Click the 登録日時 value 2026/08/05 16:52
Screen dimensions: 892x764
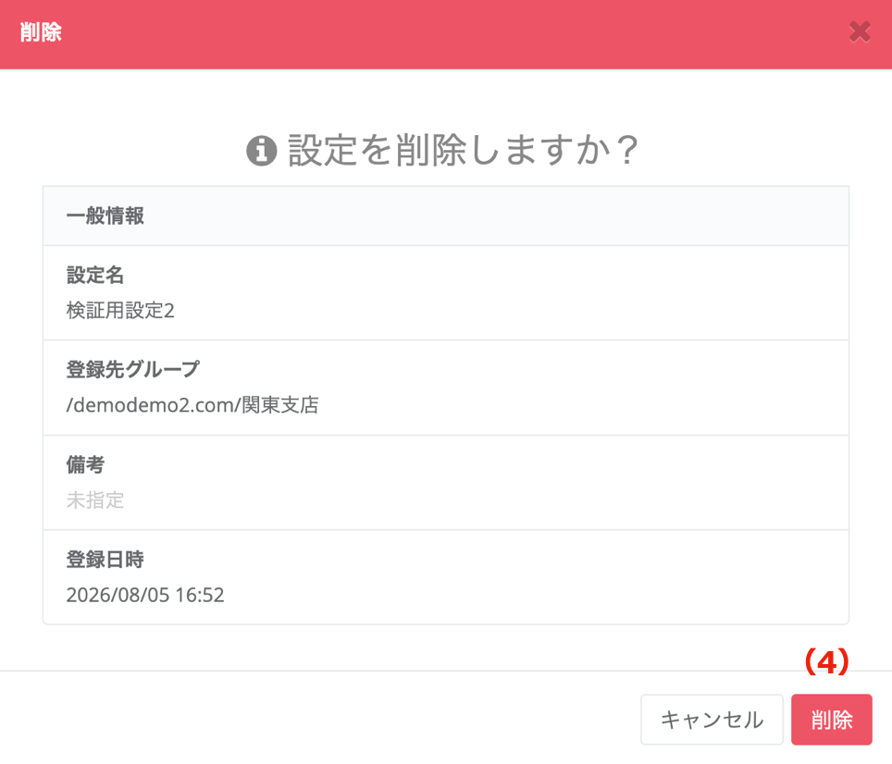coord(145,595)
